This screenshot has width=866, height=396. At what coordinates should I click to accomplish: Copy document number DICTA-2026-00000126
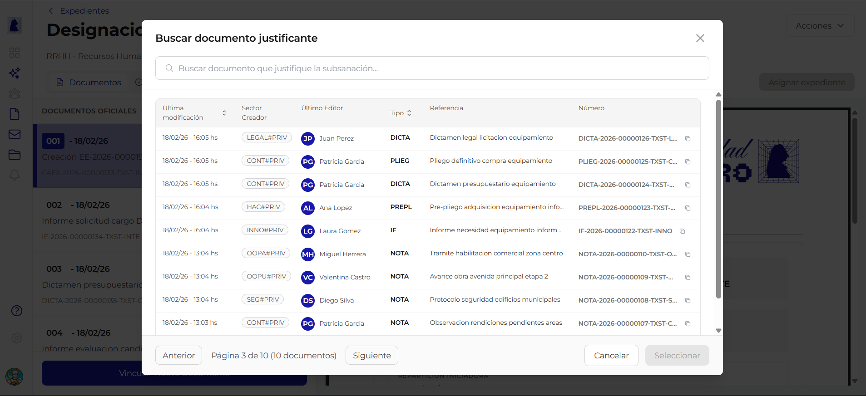pyautogui.click(x=688, y=139)
